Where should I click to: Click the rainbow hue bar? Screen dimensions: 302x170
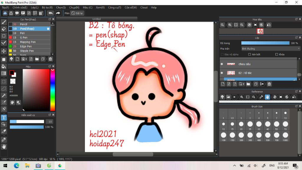(x=52, y=90)
